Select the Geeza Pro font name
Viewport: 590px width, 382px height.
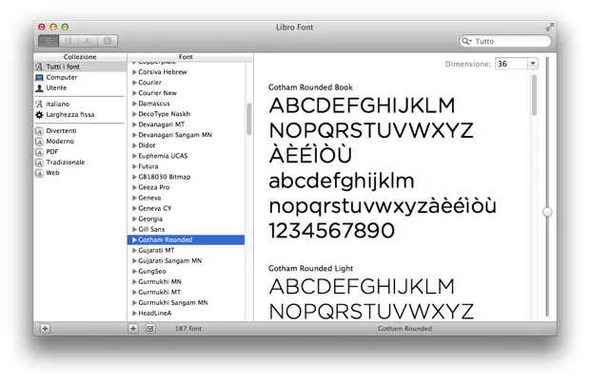pos(154,187)
